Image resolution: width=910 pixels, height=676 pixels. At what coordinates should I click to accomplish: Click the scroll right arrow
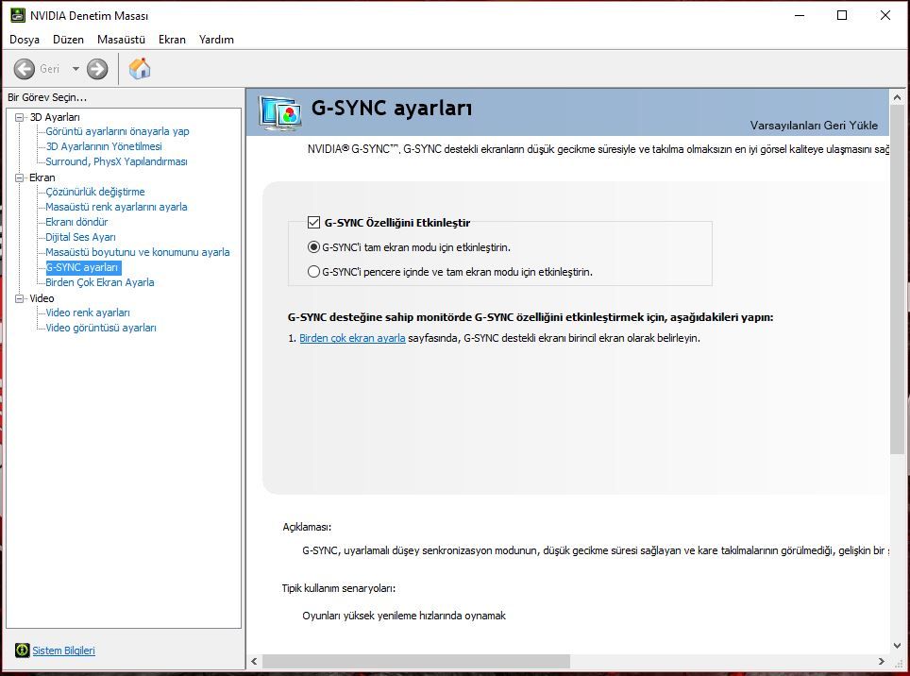point(882,661)
